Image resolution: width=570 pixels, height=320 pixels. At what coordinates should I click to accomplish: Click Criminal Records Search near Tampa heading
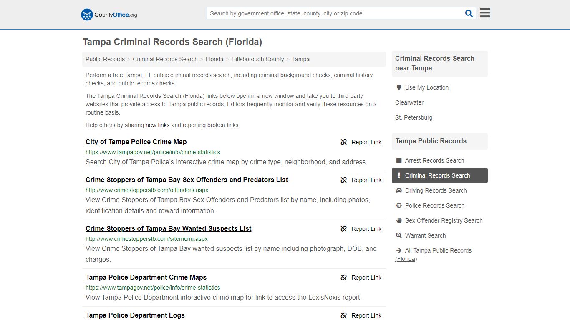pyautogui.click(x=435, y=63)
